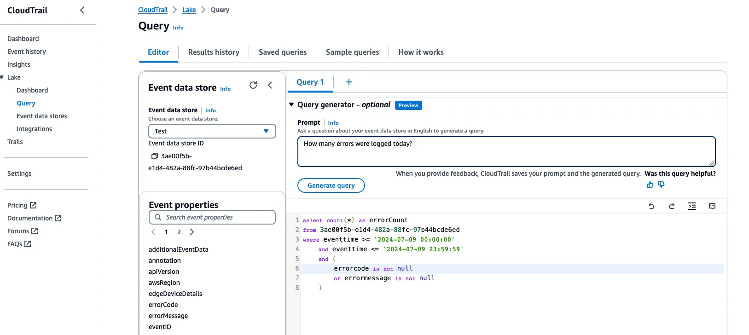Click the Search event properties field
Image resolution: width=749 pixels, height=335 pixels.
click(x=212, y=217)
